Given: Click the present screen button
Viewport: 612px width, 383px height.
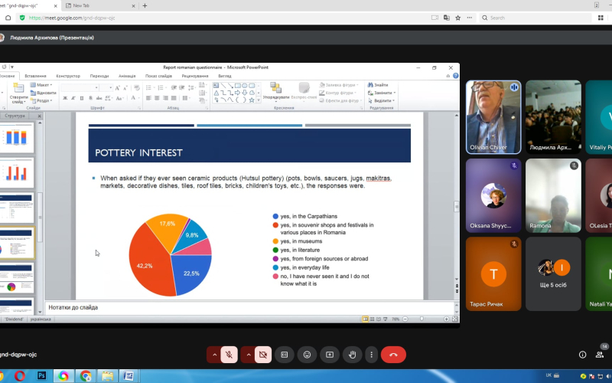Looking at the screenshot, I should pyautogui.click(x=330, y=355).
